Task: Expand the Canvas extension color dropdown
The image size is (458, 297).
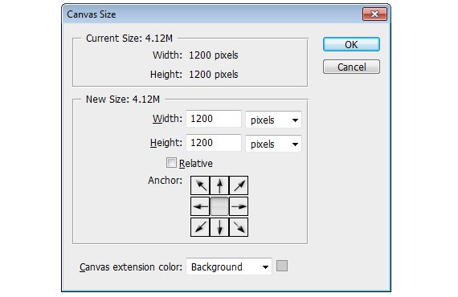Action: (x=229, y=266)
